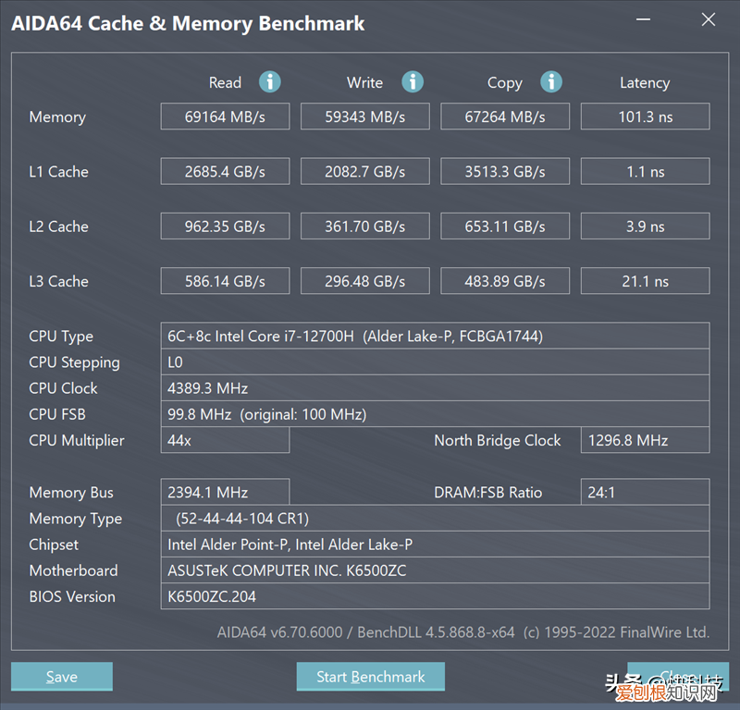The width and height of the screenshot is (740, 710).
Task: Select the L3 Cache Latency 21.1 ns field
Action: (645, 281)
